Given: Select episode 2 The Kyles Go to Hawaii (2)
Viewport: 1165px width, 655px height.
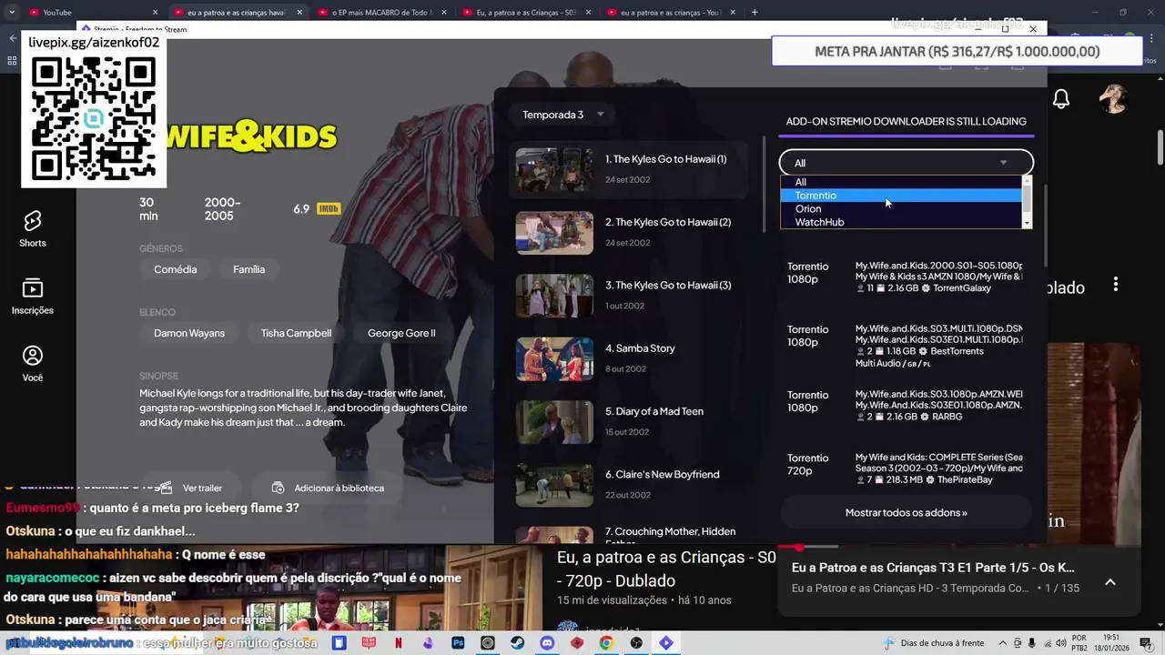Looking at the screenshot, I should tap(629, 233).
